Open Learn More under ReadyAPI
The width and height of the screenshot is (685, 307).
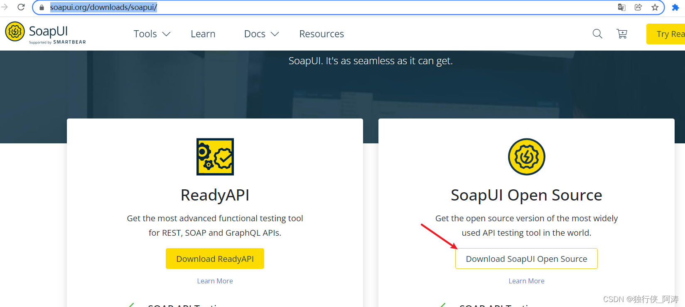[x=215, y=281]
